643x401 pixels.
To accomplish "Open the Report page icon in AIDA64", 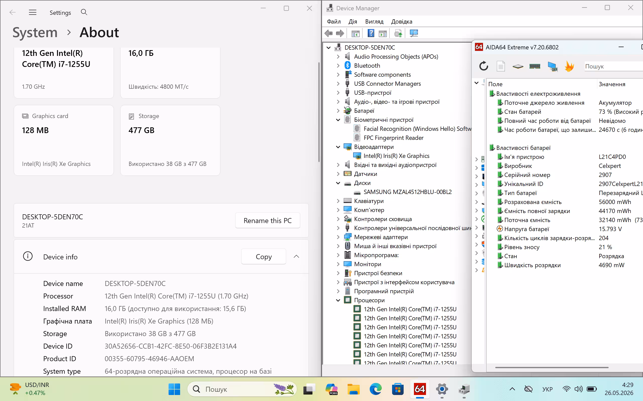I will pos(501,66).
